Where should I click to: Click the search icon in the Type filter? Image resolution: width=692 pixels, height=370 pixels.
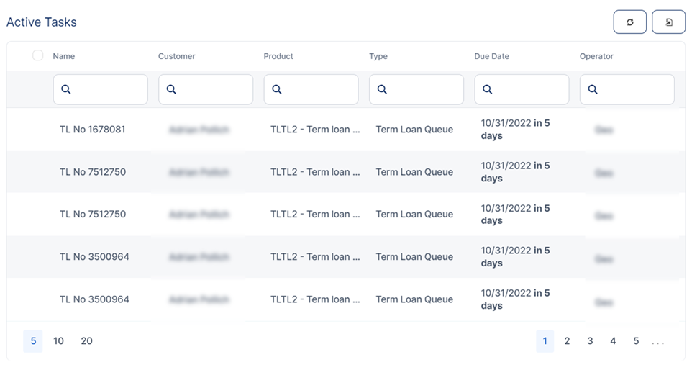[382, 90]
